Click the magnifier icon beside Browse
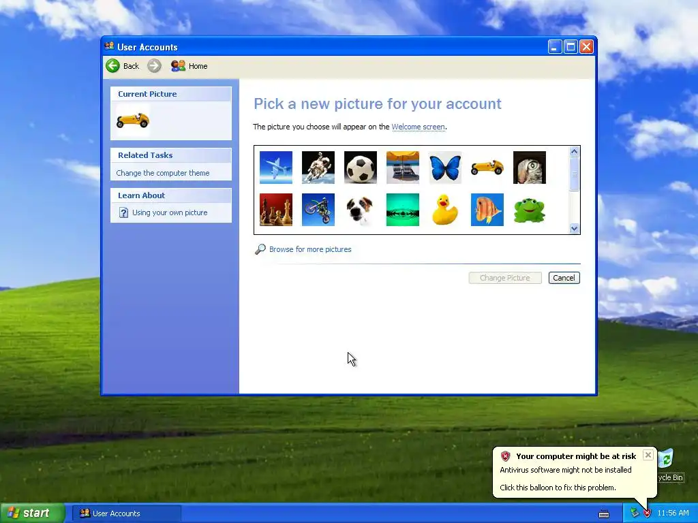Screen dimensions: 698x523 (x=260, y=249)
